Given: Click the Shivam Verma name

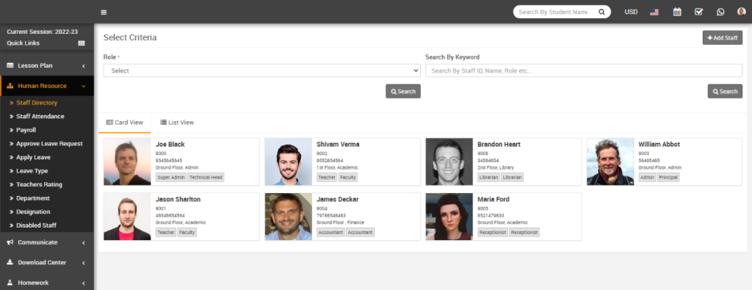Looking at the screenshot, I should coord(338,145).
